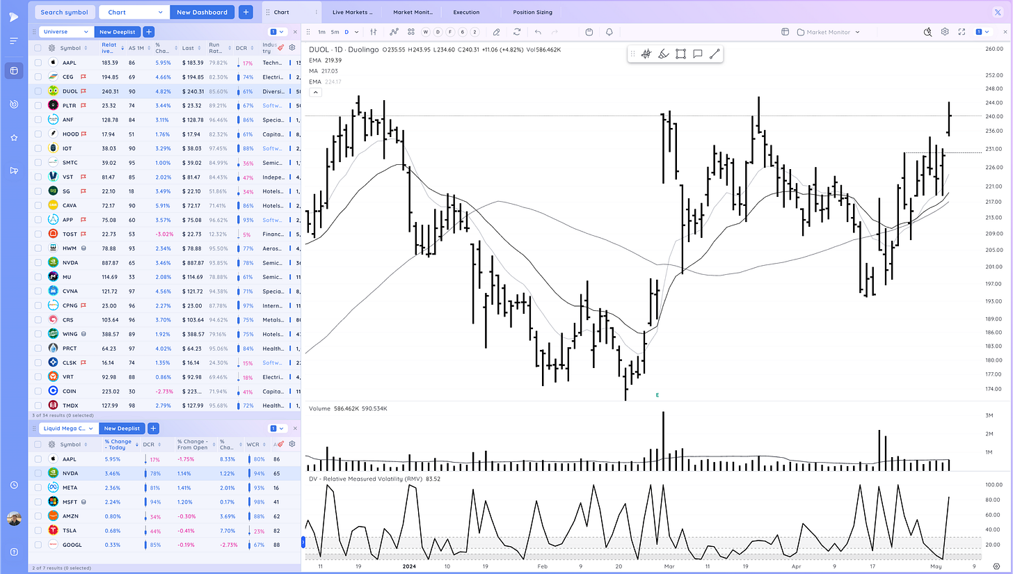Tick the select-all checkbox in Universe header
The image size is (1013, 574).
coord(38,48)
